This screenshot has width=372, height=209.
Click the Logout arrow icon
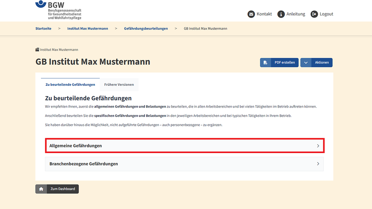[x=314, y=14]
